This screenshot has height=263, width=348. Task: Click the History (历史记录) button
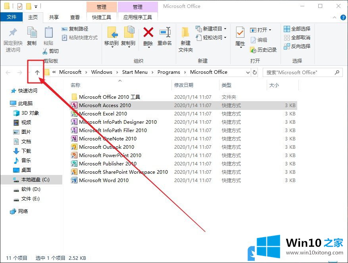(x=263, y=50)
